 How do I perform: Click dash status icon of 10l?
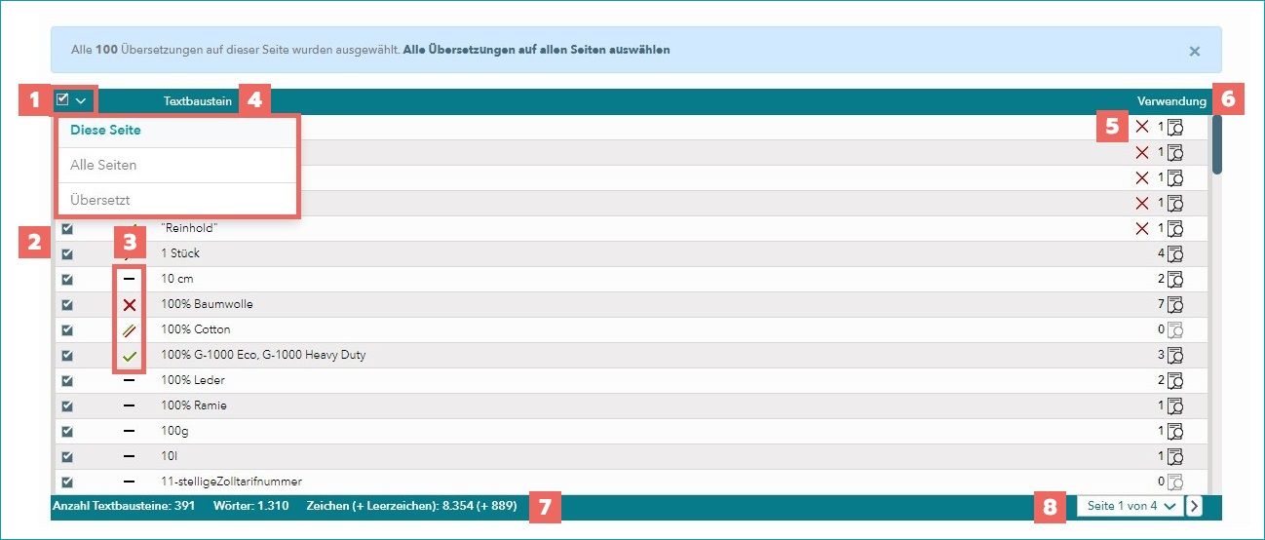click(130, 456)
